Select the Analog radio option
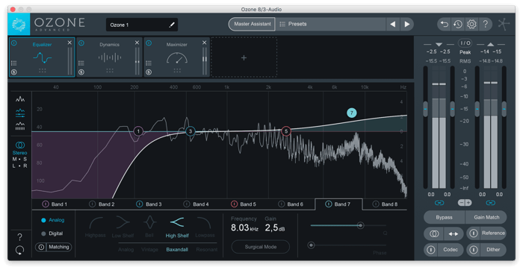 click(43, 220)
